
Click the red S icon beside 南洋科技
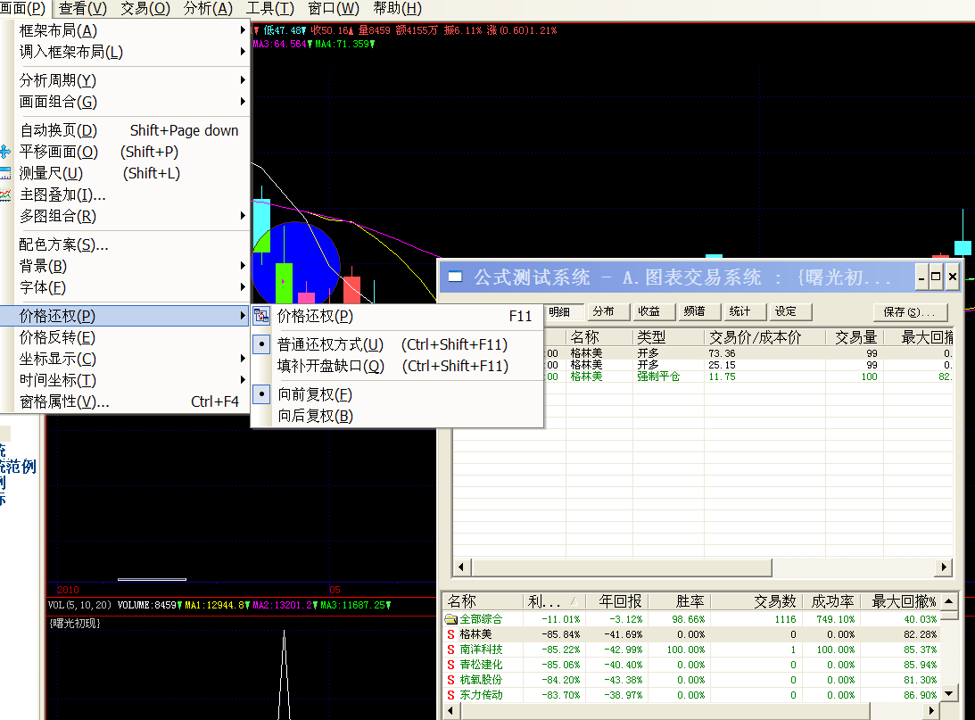(451, 650)
